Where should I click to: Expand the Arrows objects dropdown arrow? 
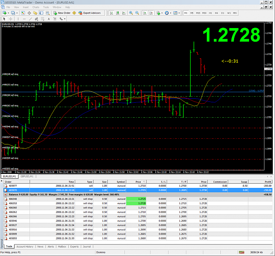pos(65,19)
